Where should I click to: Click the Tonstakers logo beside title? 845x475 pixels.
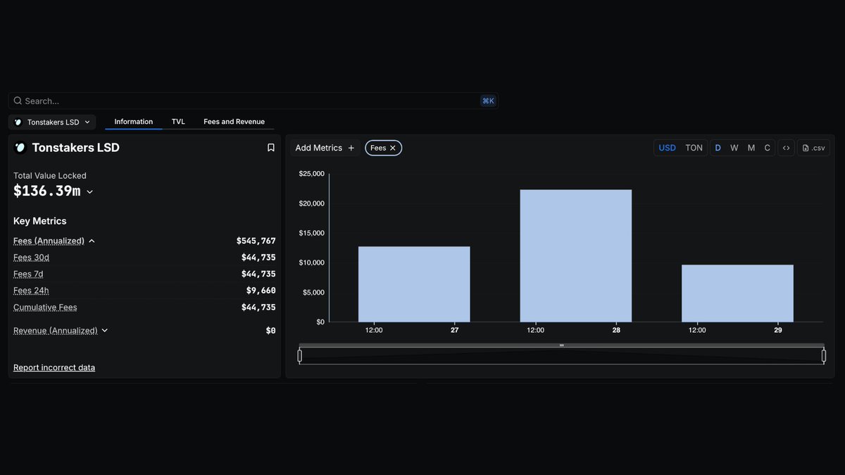20,148
